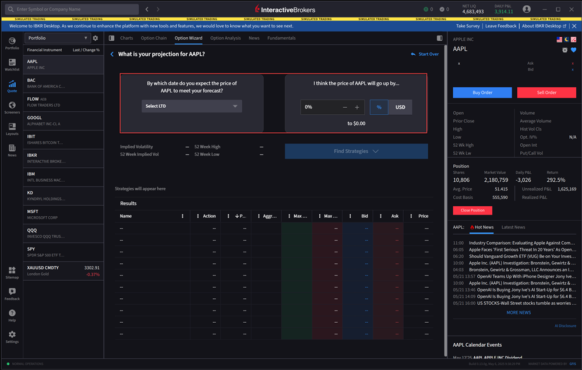This screenshot has height=370, width=582.
Task: Click the Start Over link
Action: pyautogui.click(x=425, y=54)
